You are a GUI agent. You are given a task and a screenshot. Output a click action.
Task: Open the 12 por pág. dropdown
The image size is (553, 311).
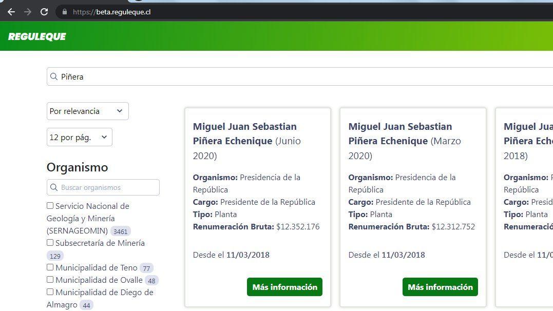tap(80, 137)
